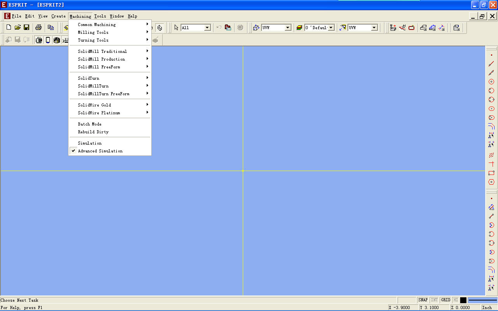498x311 pixels.
Task: Expand Turning Tools submenu
Action: coord(110,40)
